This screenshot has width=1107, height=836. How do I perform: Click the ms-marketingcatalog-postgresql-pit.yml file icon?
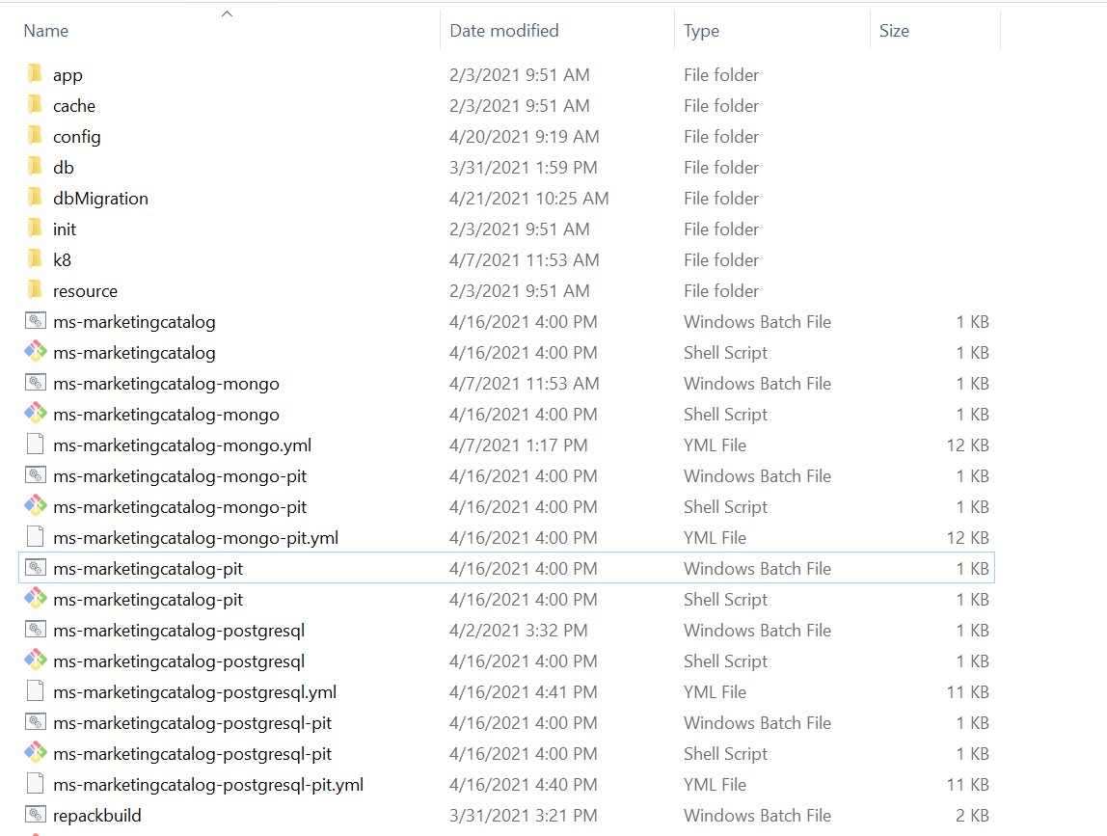pos(36,784)
